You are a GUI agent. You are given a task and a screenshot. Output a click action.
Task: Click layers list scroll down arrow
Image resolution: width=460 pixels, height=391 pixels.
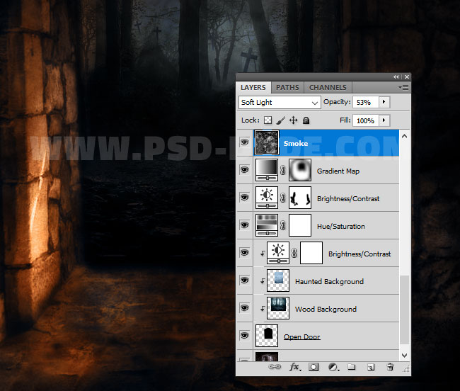tap(405, 355)
